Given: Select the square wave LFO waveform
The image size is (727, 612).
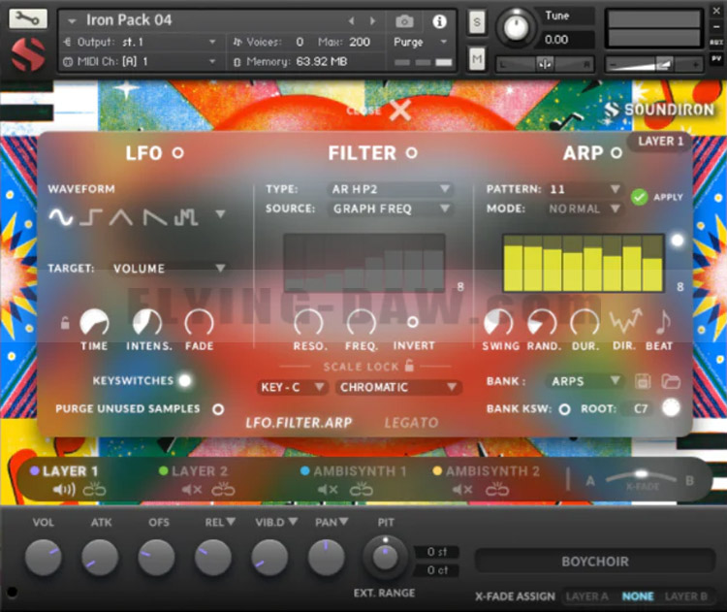Looking at the screenshot, I should [91, 217].
